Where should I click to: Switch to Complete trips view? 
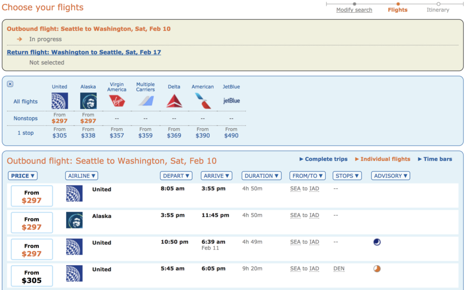pyautogui.click(x=323, y=159)
